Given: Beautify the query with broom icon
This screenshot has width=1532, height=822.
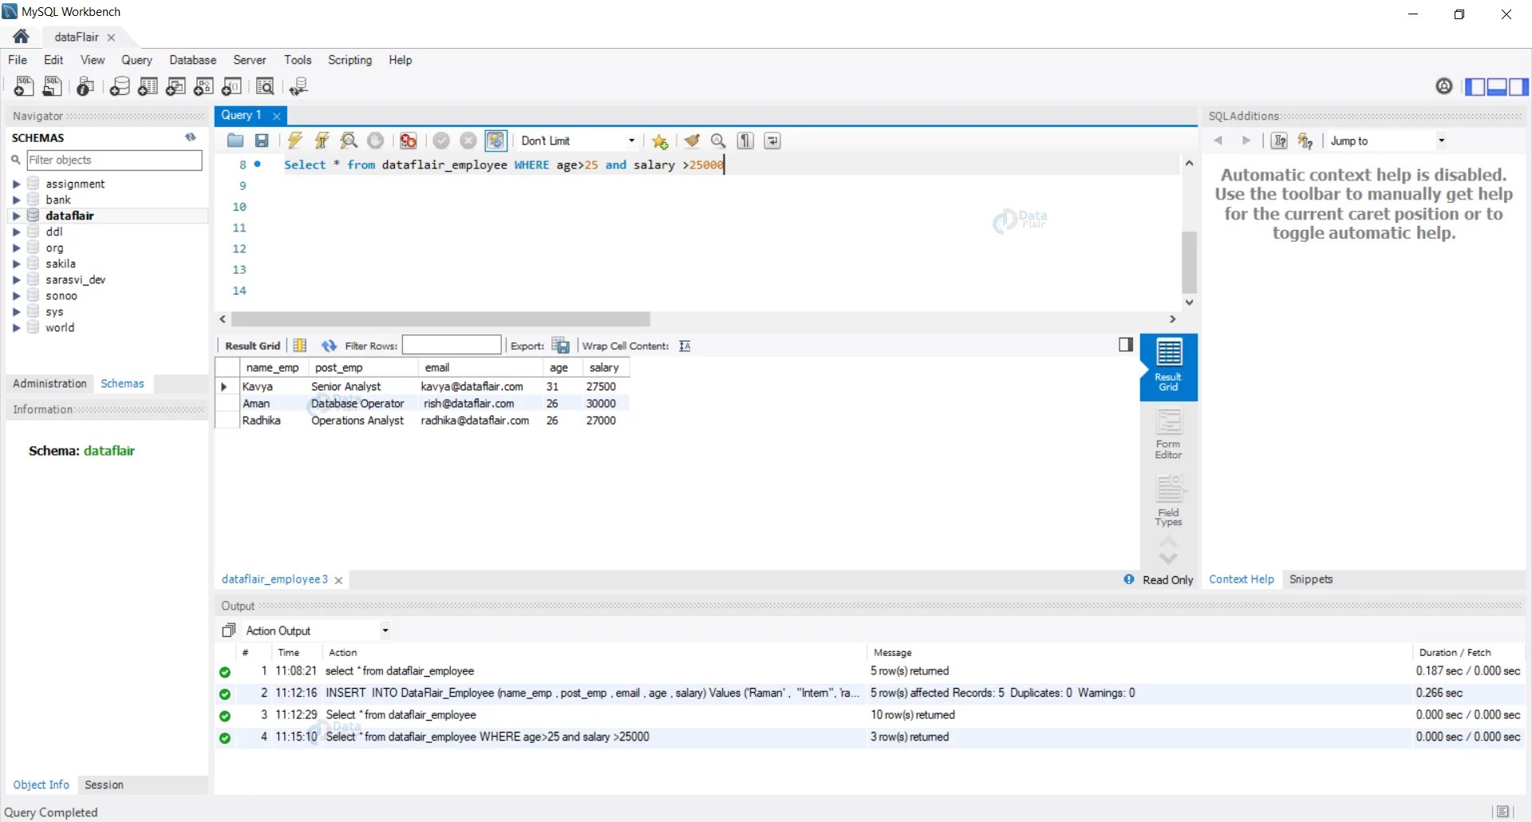Looking at the screenshot, I should 692,141.
